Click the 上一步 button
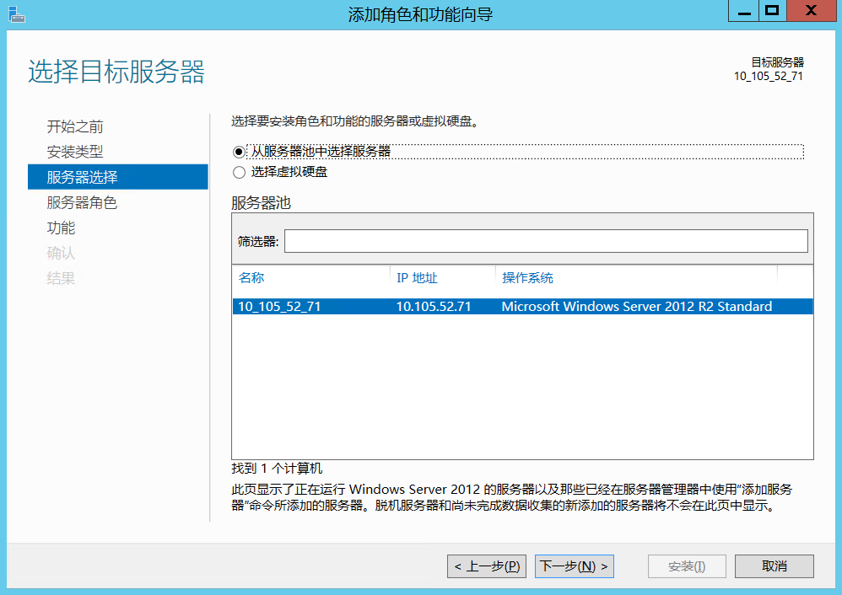Image resolution: width=842 pixels, height=595 pixels. click(x=486, y=566)
